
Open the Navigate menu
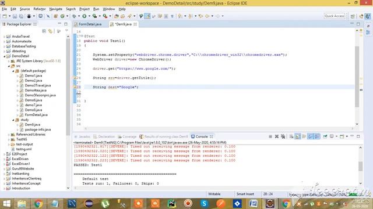(x=56, y=9)
